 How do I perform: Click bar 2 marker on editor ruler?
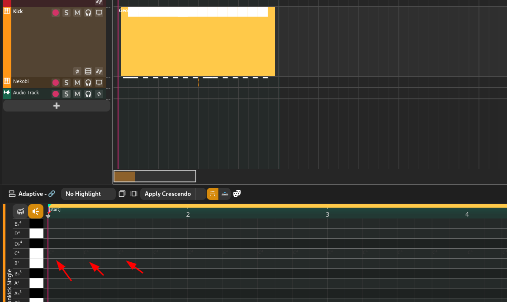point(188,214)
